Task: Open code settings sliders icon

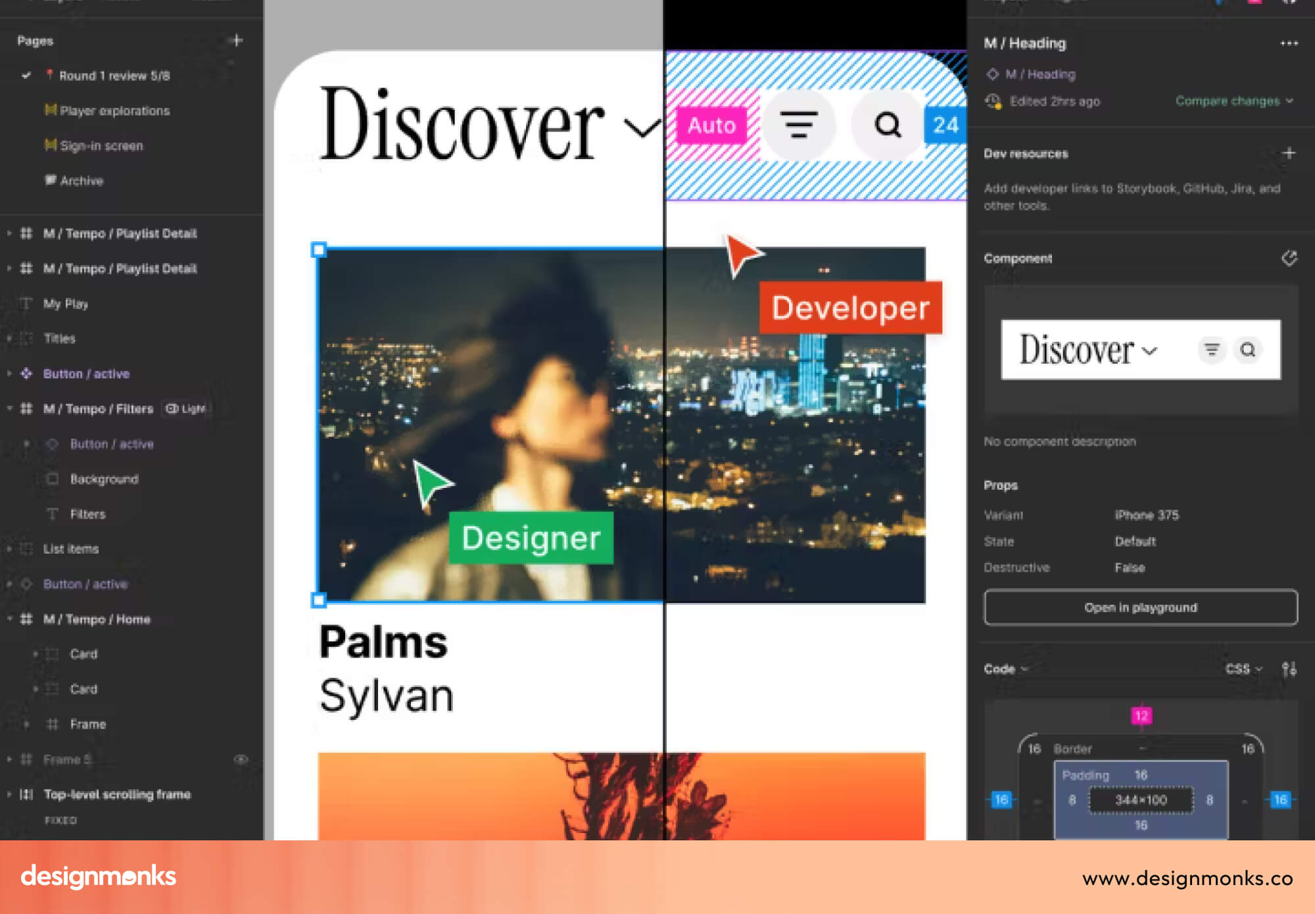Action: coord(1289,669)
